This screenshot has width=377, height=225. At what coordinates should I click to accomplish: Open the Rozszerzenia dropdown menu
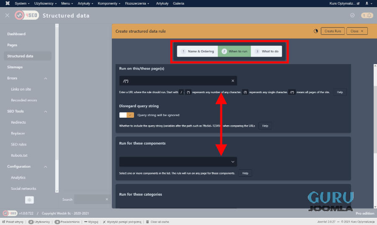tap(137, 3)
